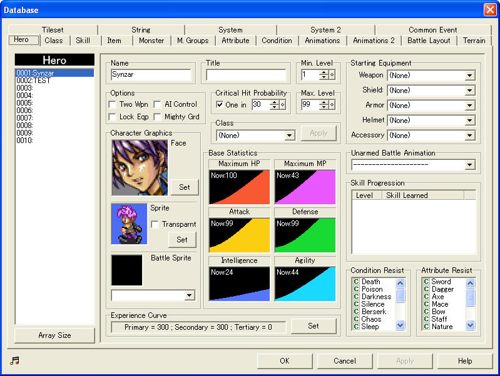Select 0002:TEST in the hero list
The image size is (500, 376).
point(34,81)
